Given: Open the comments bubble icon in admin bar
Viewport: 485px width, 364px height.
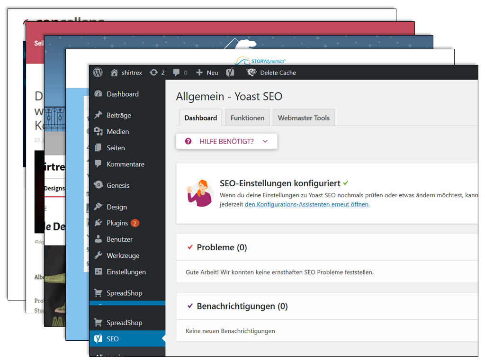Looking at the screenshot, I should pyautogui.click(x=176, y=73).
